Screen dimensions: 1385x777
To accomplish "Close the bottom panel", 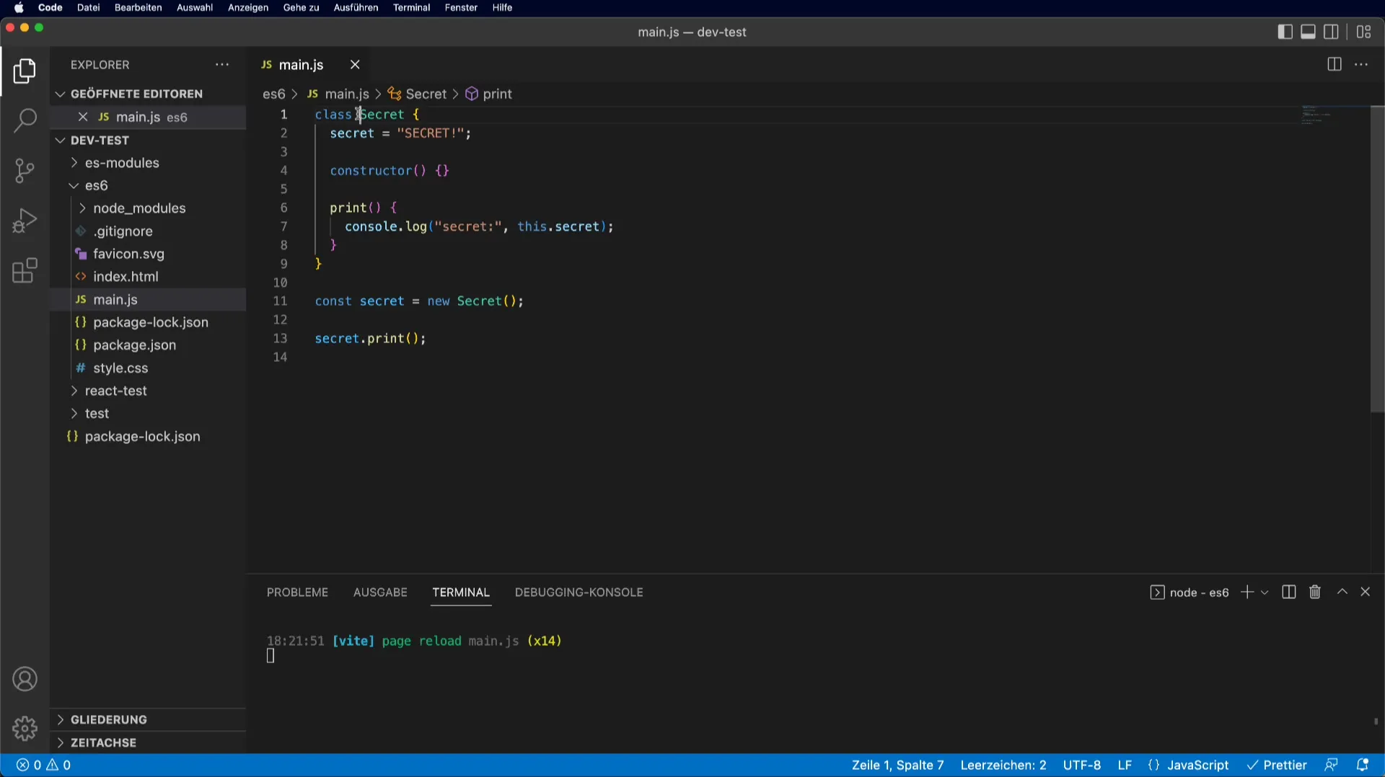I will point(1366,592).
